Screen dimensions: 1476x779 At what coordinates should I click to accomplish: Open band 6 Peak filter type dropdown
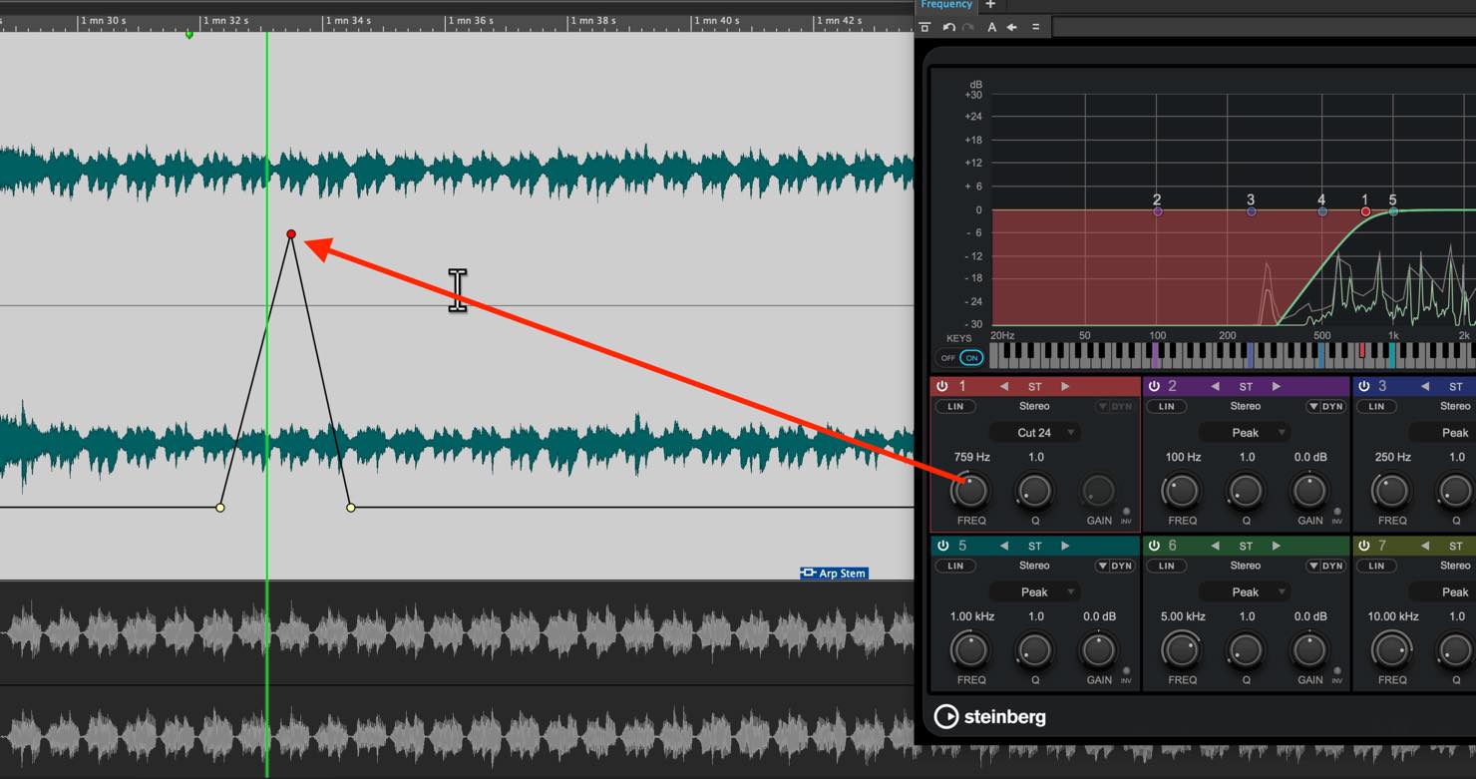(x=1246, y=592)
